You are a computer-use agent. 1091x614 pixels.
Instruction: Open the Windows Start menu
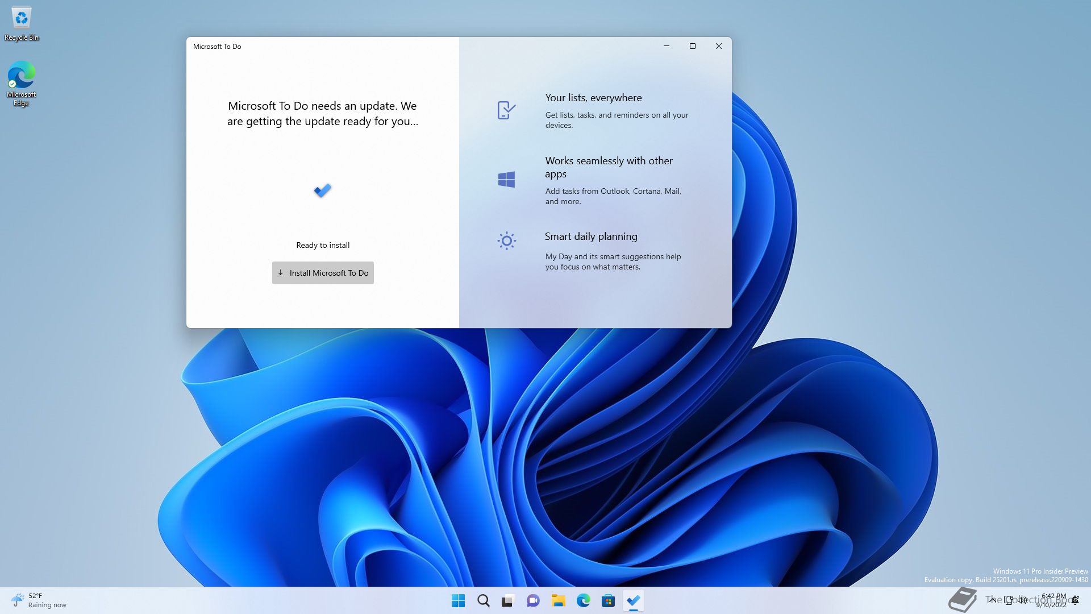(x=458, y=600)
